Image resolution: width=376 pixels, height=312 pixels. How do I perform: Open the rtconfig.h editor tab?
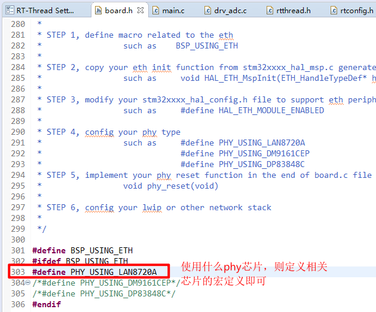click(352, 11)
